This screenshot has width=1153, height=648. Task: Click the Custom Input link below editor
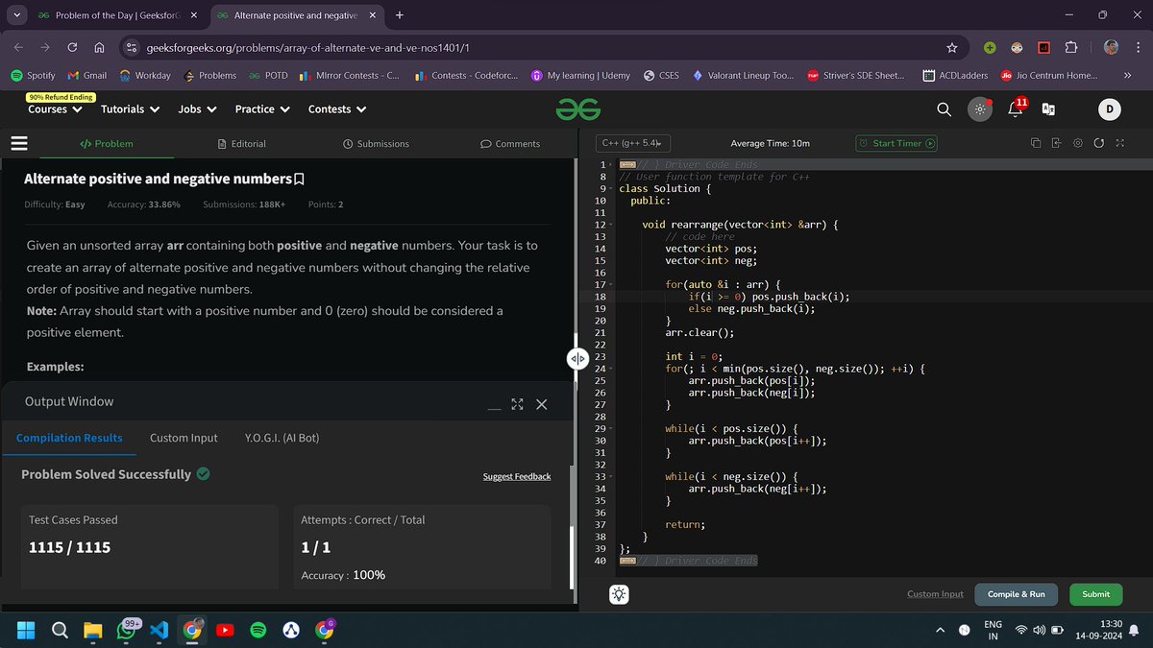click(935, 594)
